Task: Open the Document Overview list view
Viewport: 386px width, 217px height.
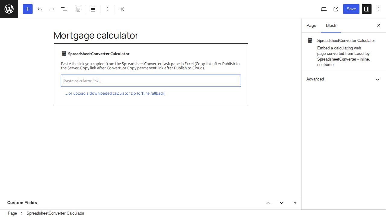Action: 64,9
